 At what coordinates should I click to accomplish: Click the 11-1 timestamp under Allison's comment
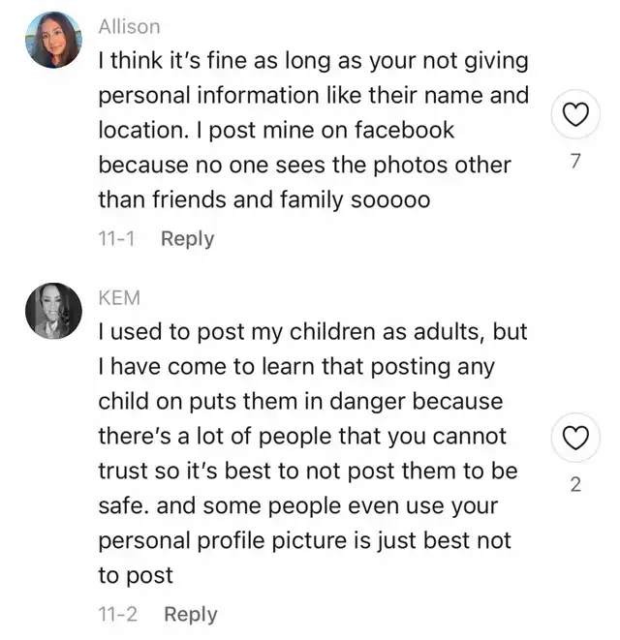[x=115, y=238]
